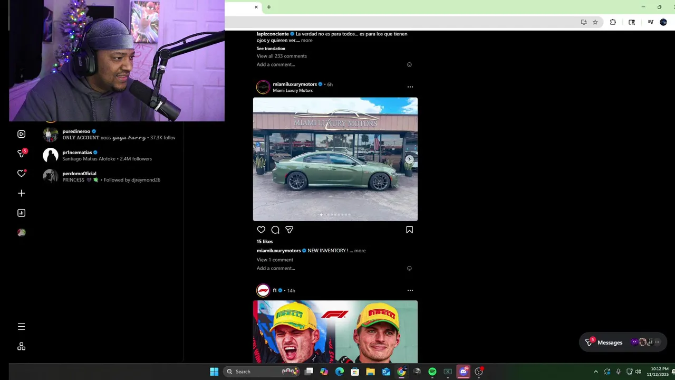Like the miamiluxurymotors post
This screenshot has width=675, height=380.
tap(261, 230)
